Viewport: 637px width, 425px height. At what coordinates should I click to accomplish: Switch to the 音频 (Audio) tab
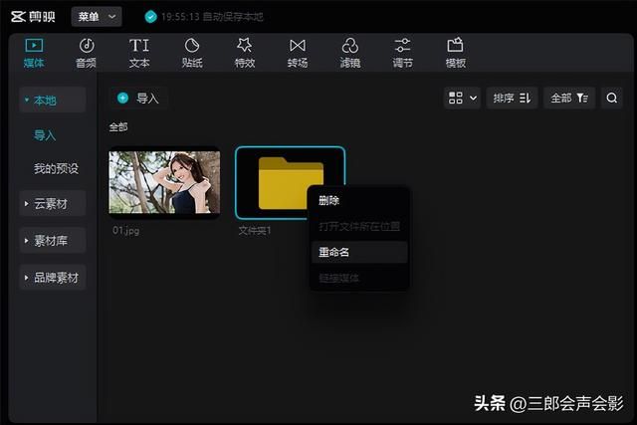point(87,53)
